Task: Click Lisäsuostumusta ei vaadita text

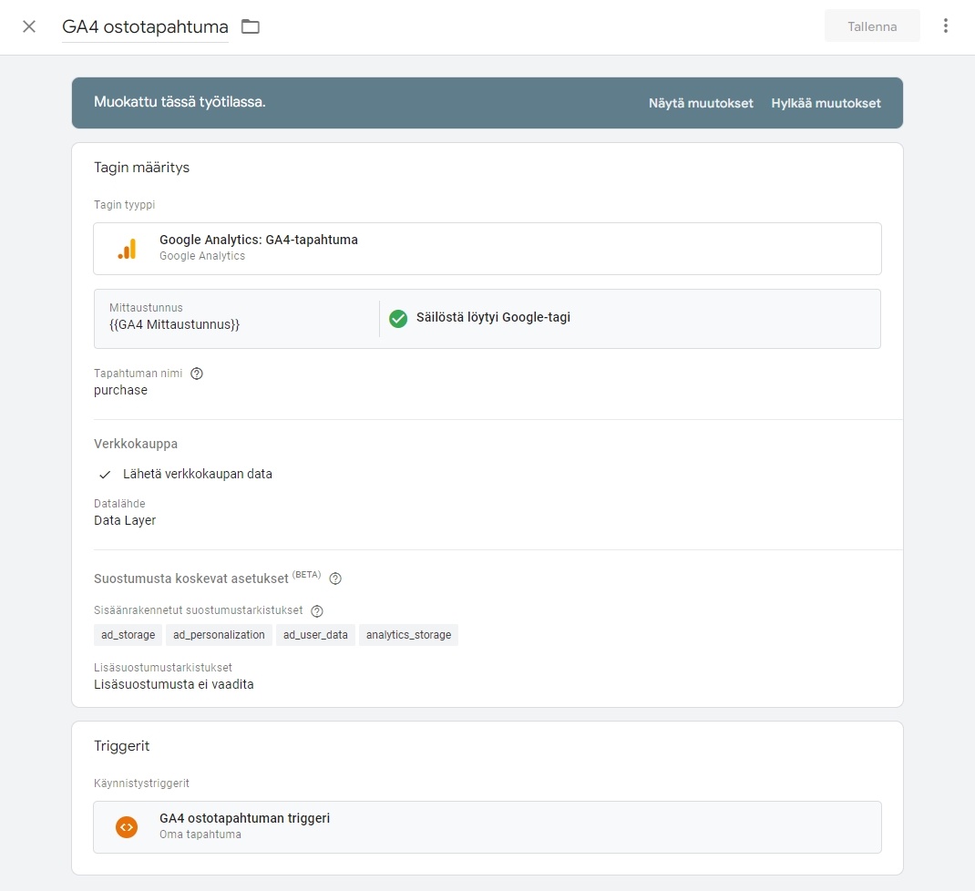Action: pos(173,684)
